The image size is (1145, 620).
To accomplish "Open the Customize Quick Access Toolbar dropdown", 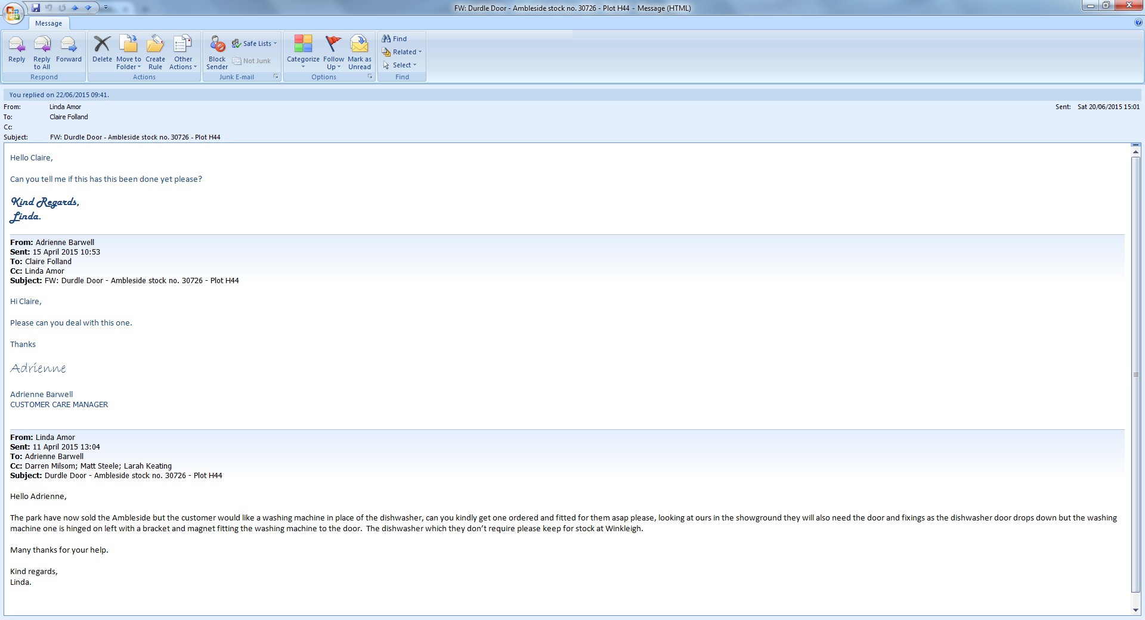I will [x=106, y=8].
